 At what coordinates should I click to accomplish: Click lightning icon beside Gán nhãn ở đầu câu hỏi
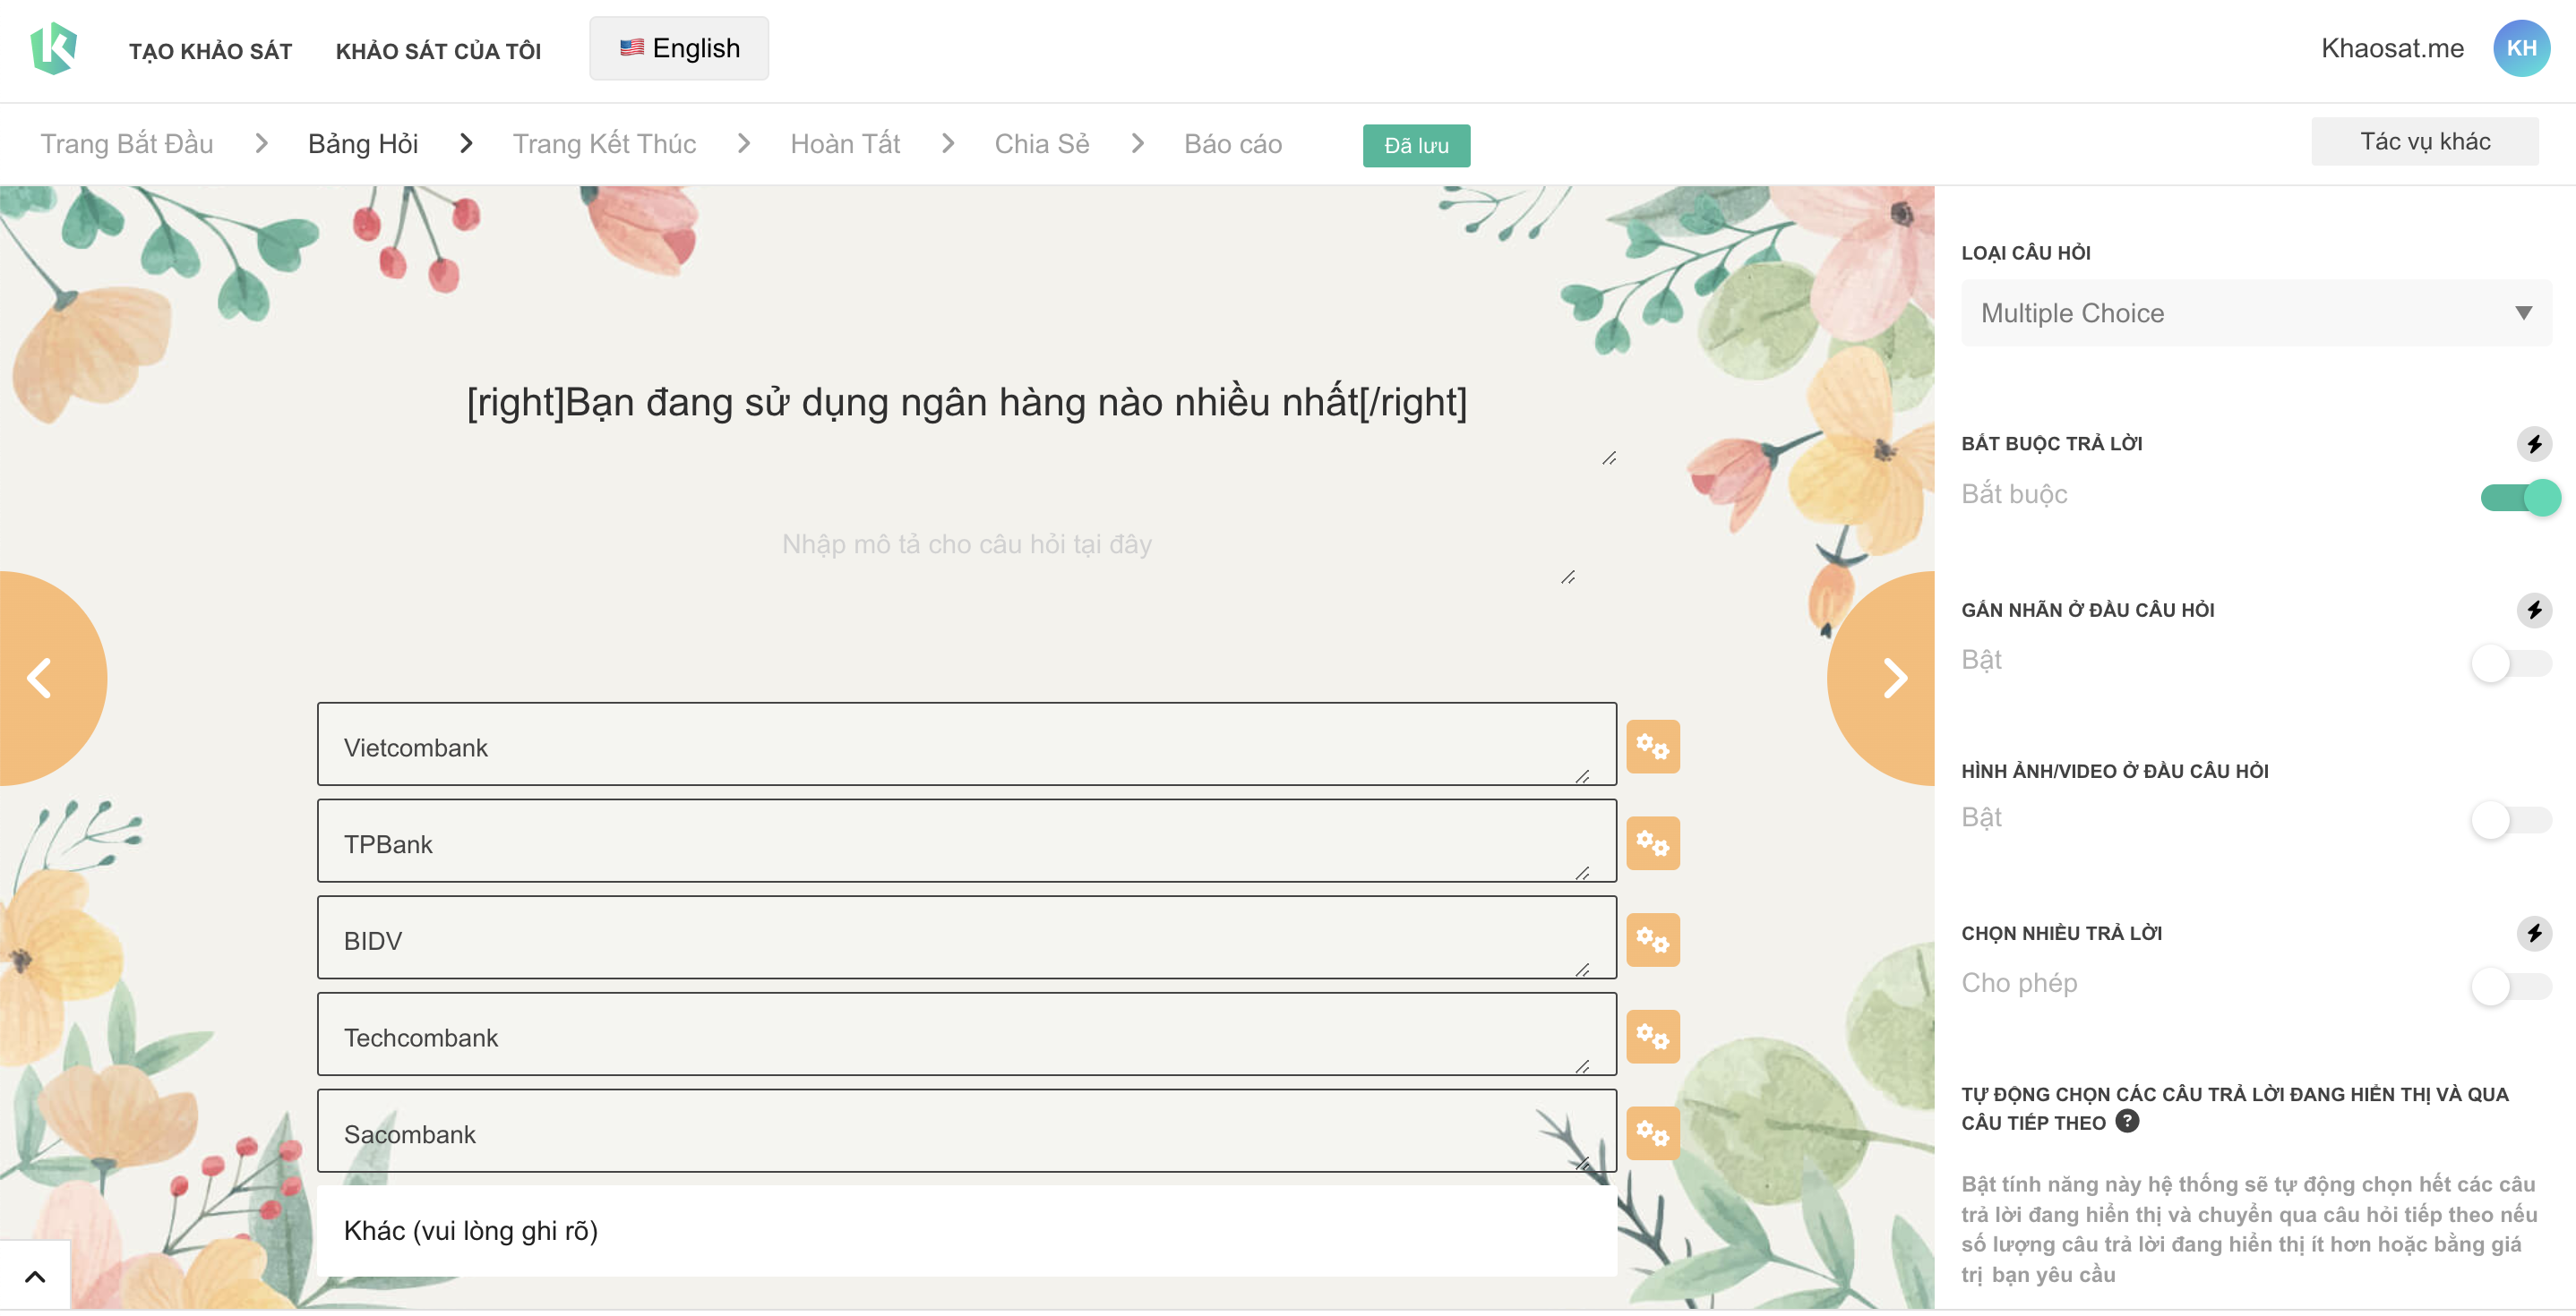tap(2533, 610)
